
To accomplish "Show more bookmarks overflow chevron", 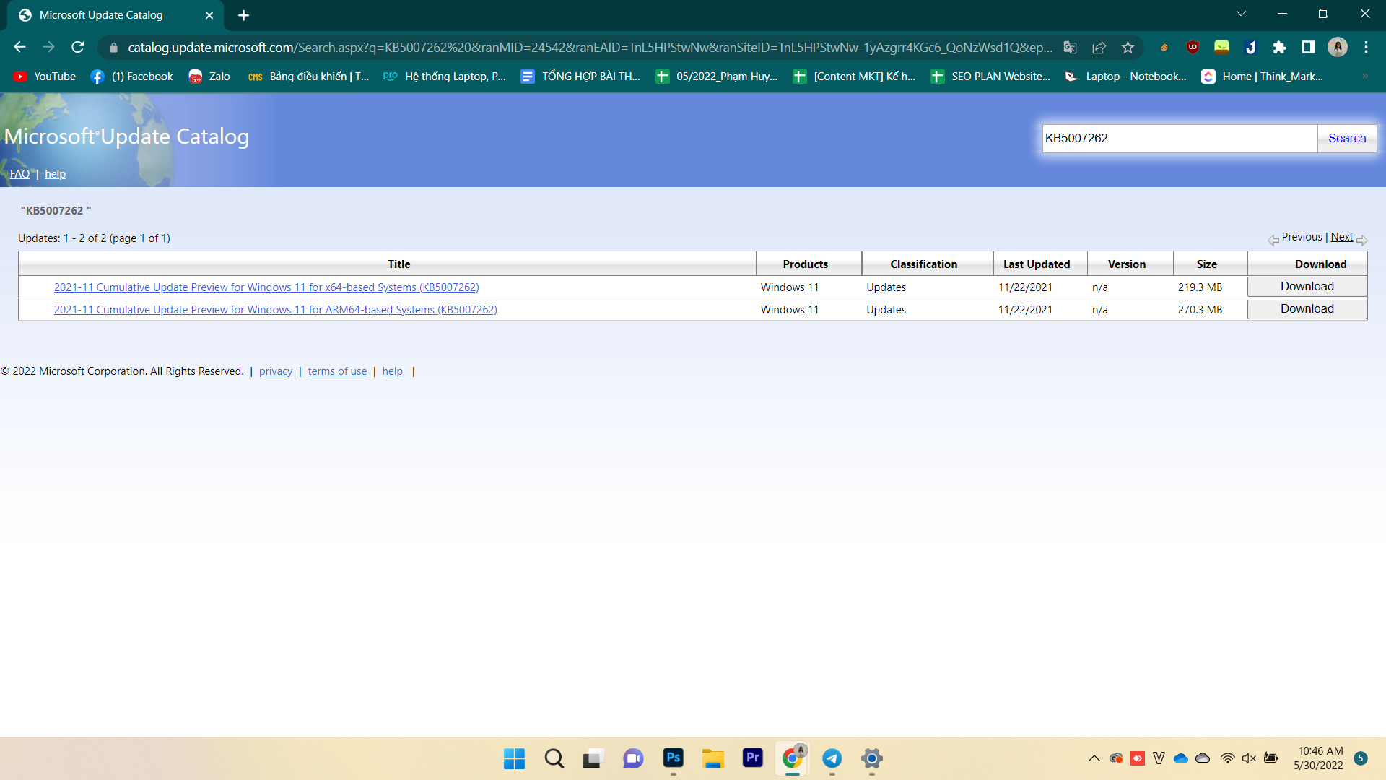I will [1365, 77].
